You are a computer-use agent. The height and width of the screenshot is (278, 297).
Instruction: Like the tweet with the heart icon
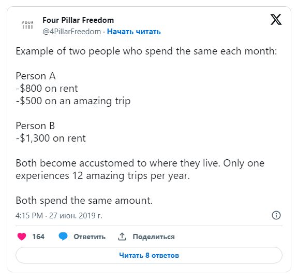pos(22,237)
